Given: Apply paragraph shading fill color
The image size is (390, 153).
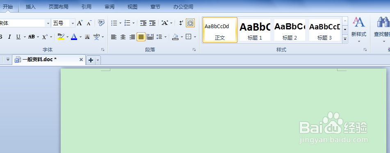Looking at the screenshot, I should (x=176, y=37).
